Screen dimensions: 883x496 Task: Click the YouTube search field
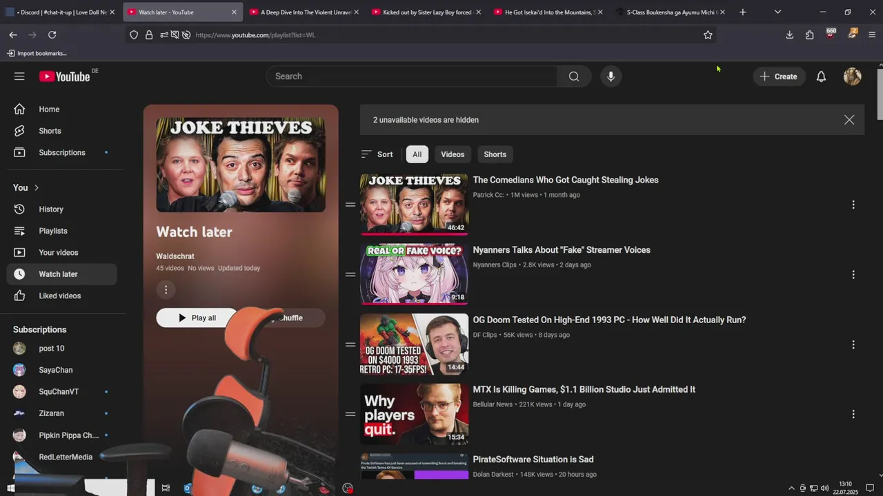coord(412,76)
